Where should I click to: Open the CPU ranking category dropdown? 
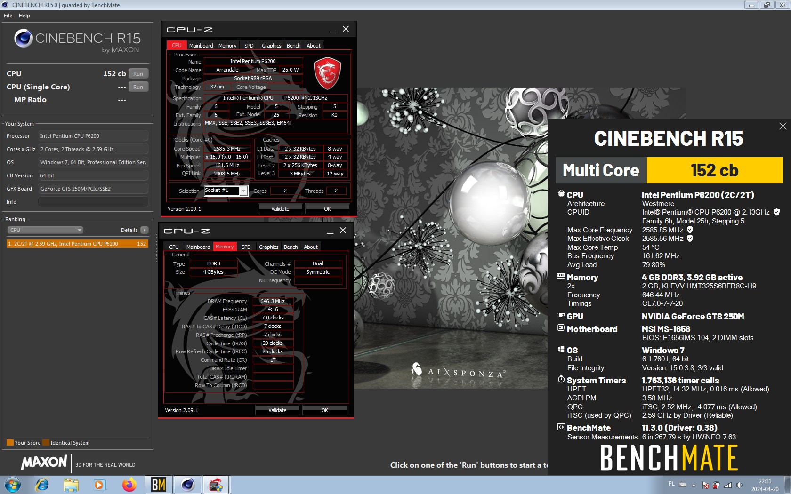pyautogui.click(x=45, y=230)
